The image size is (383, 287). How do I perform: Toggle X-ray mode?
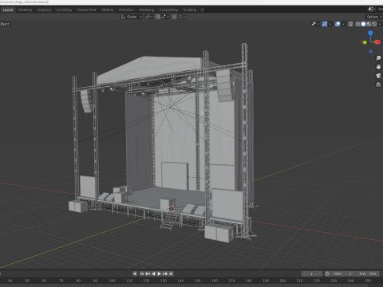pyautogui.click(x=350, y=24)
